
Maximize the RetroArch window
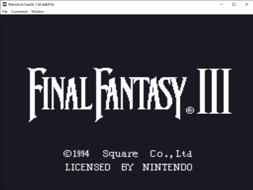point(234,4)
